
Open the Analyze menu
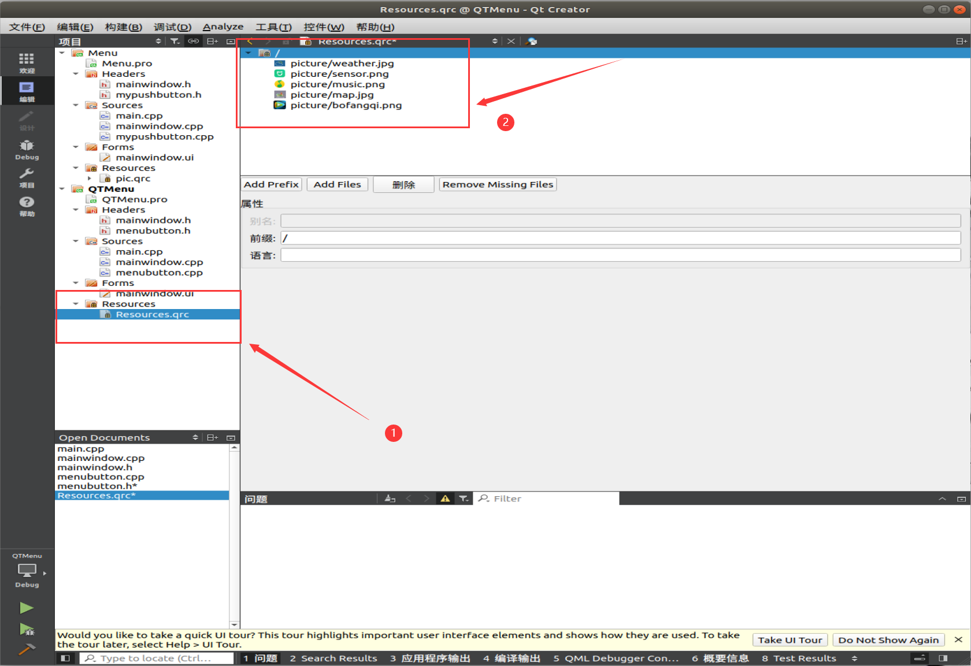223,27
